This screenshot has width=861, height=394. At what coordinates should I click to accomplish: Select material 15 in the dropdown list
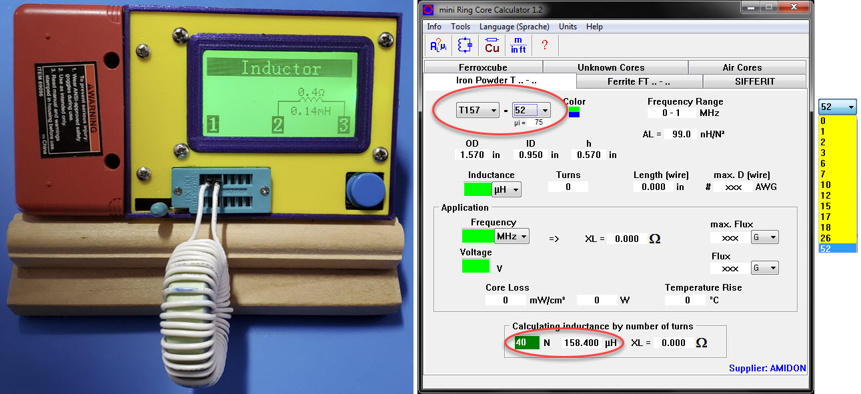click(837, 206)
